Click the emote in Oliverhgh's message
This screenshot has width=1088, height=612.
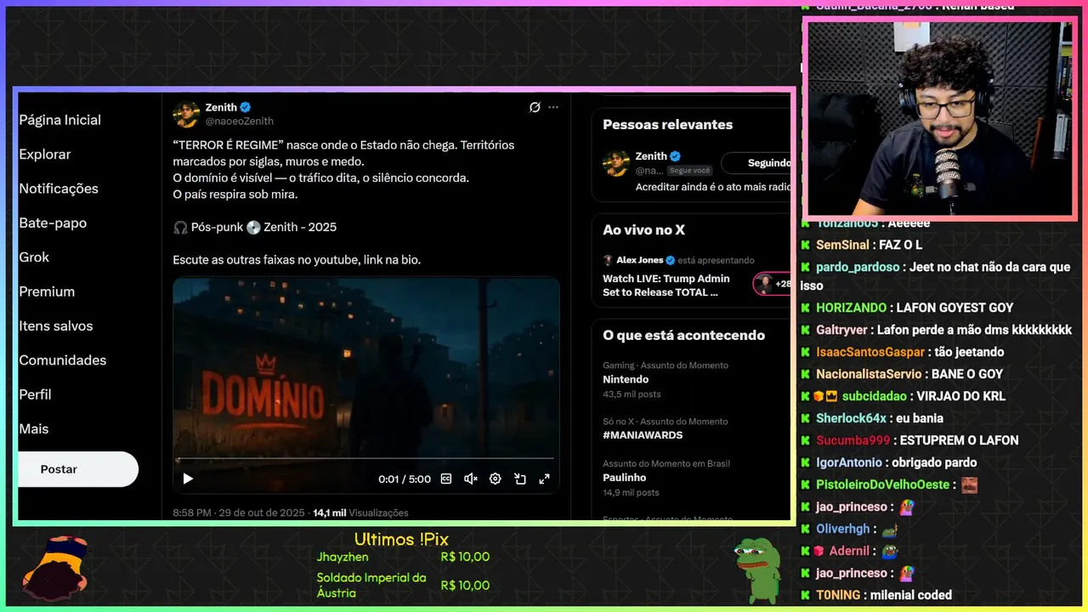(890, 530)
